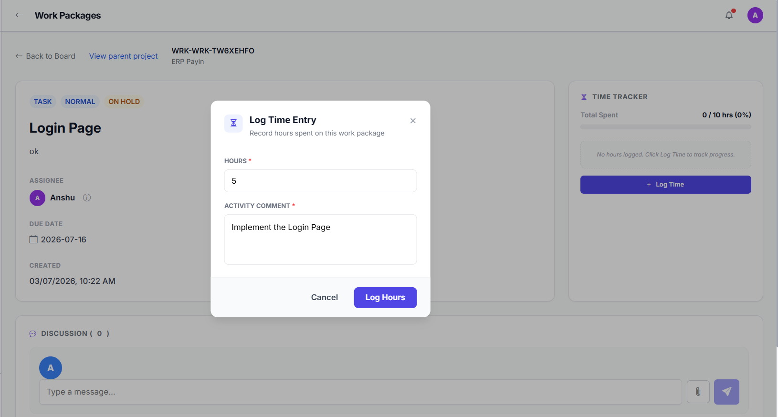Click the info icon next to Anshu
The width and height of the screenshot is (778, 417).
point(87,198)
